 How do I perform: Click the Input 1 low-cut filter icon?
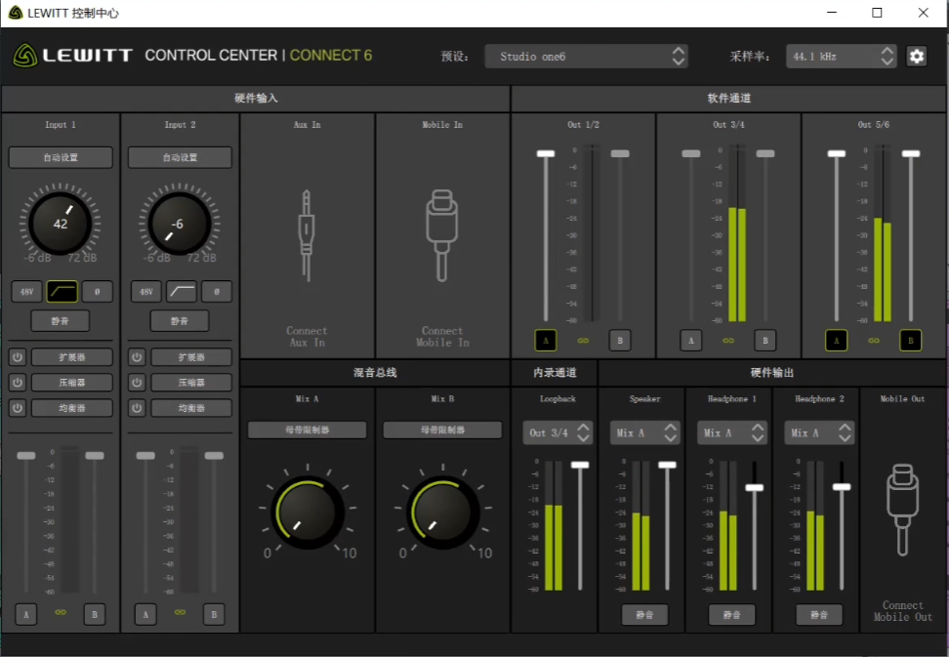coord(62,291)
